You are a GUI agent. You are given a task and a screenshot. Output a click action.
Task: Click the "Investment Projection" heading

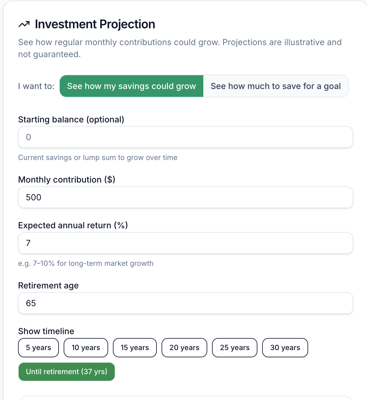tap(95, 24)
